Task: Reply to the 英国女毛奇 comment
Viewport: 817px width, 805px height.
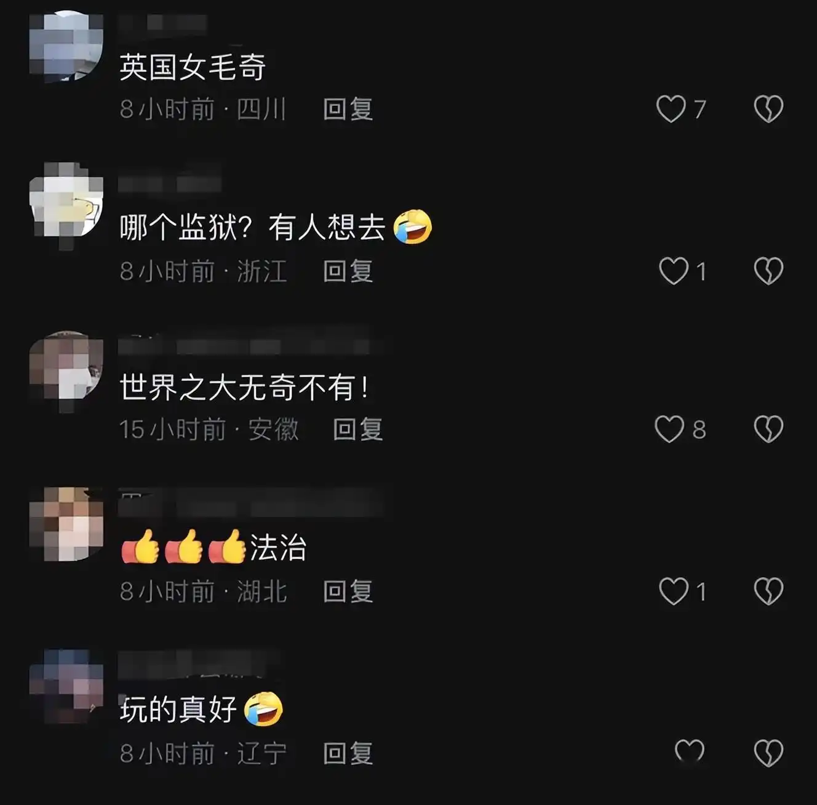Action: pos(348,110)
